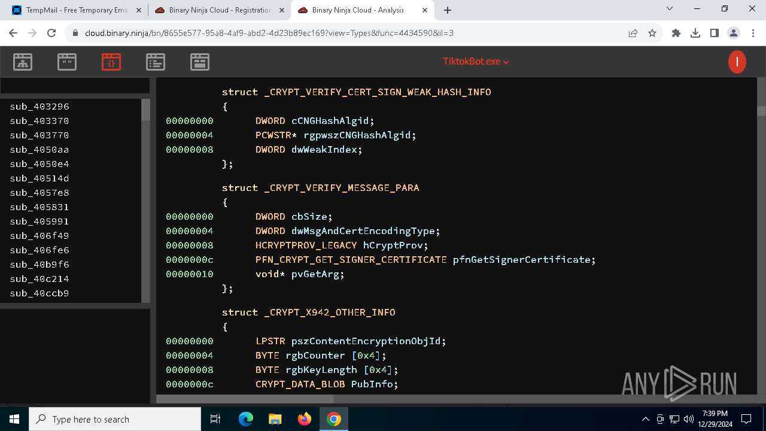The height and width of the screenshot is (431, 766).
Task: Click the address bar URL
Action: [269, 34]
